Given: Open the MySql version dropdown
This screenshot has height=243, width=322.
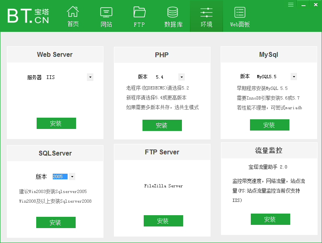Looking at the screenshot, I should [294, 77].
